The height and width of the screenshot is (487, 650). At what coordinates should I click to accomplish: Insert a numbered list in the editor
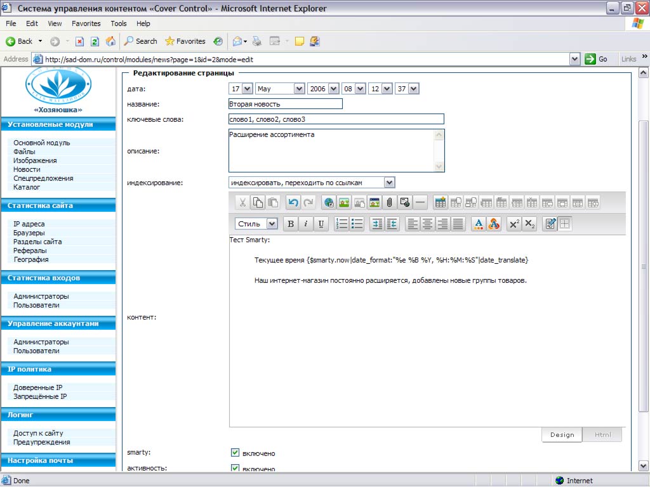coord(342,224)
